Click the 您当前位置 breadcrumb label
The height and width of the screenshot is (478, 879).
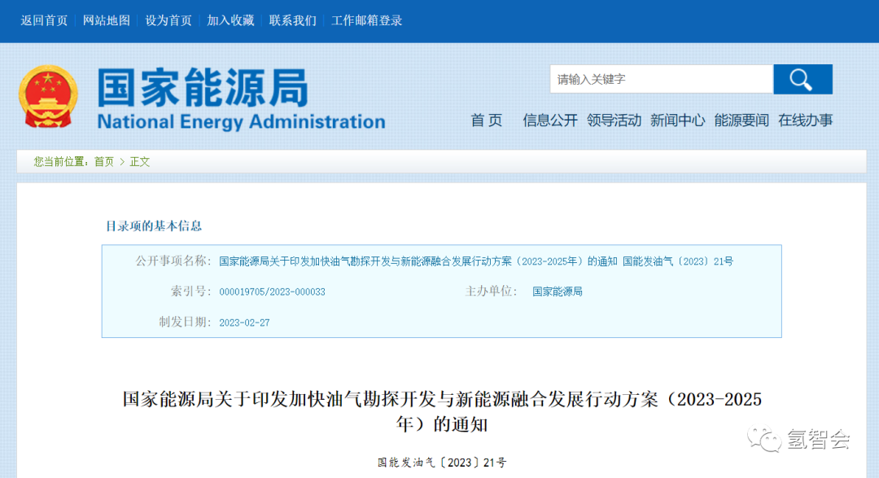click(61, 161)
